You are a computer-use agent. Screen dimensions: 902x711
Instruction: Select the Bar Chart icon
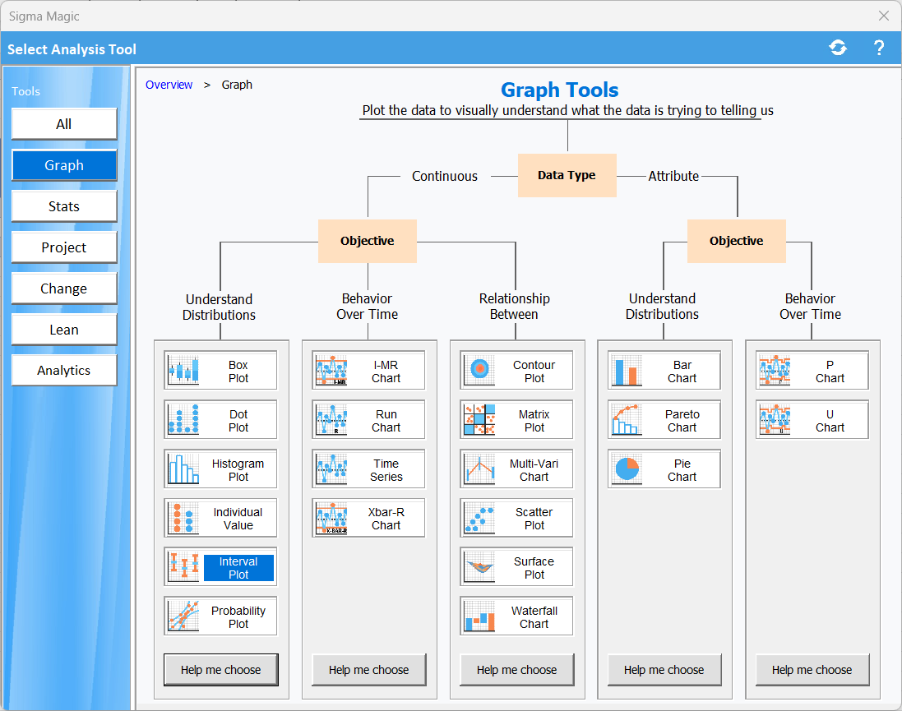point(627,371)
